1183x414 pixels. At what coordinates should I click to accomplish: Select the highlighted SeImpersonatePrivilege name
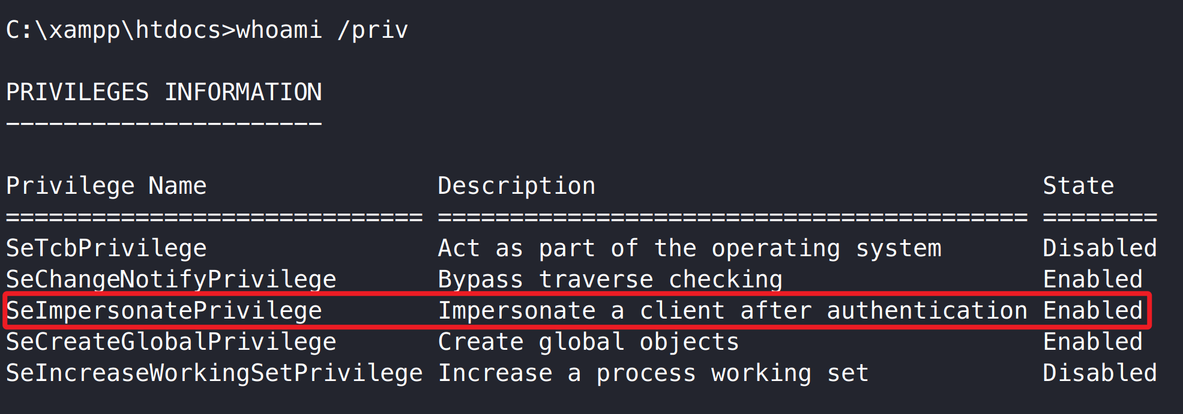pyautogui.click(x=164, y=311)
